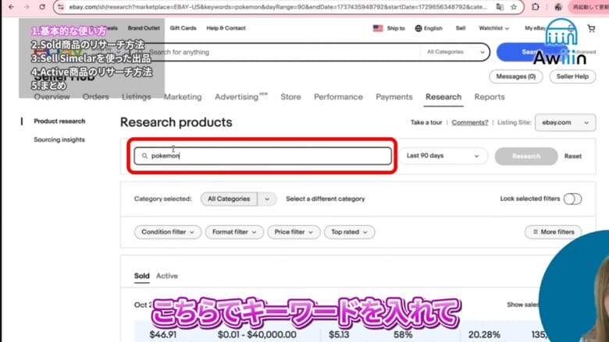Click the Seller Help button
Screen dimensions: 609x342
click(x=572, y=76)
